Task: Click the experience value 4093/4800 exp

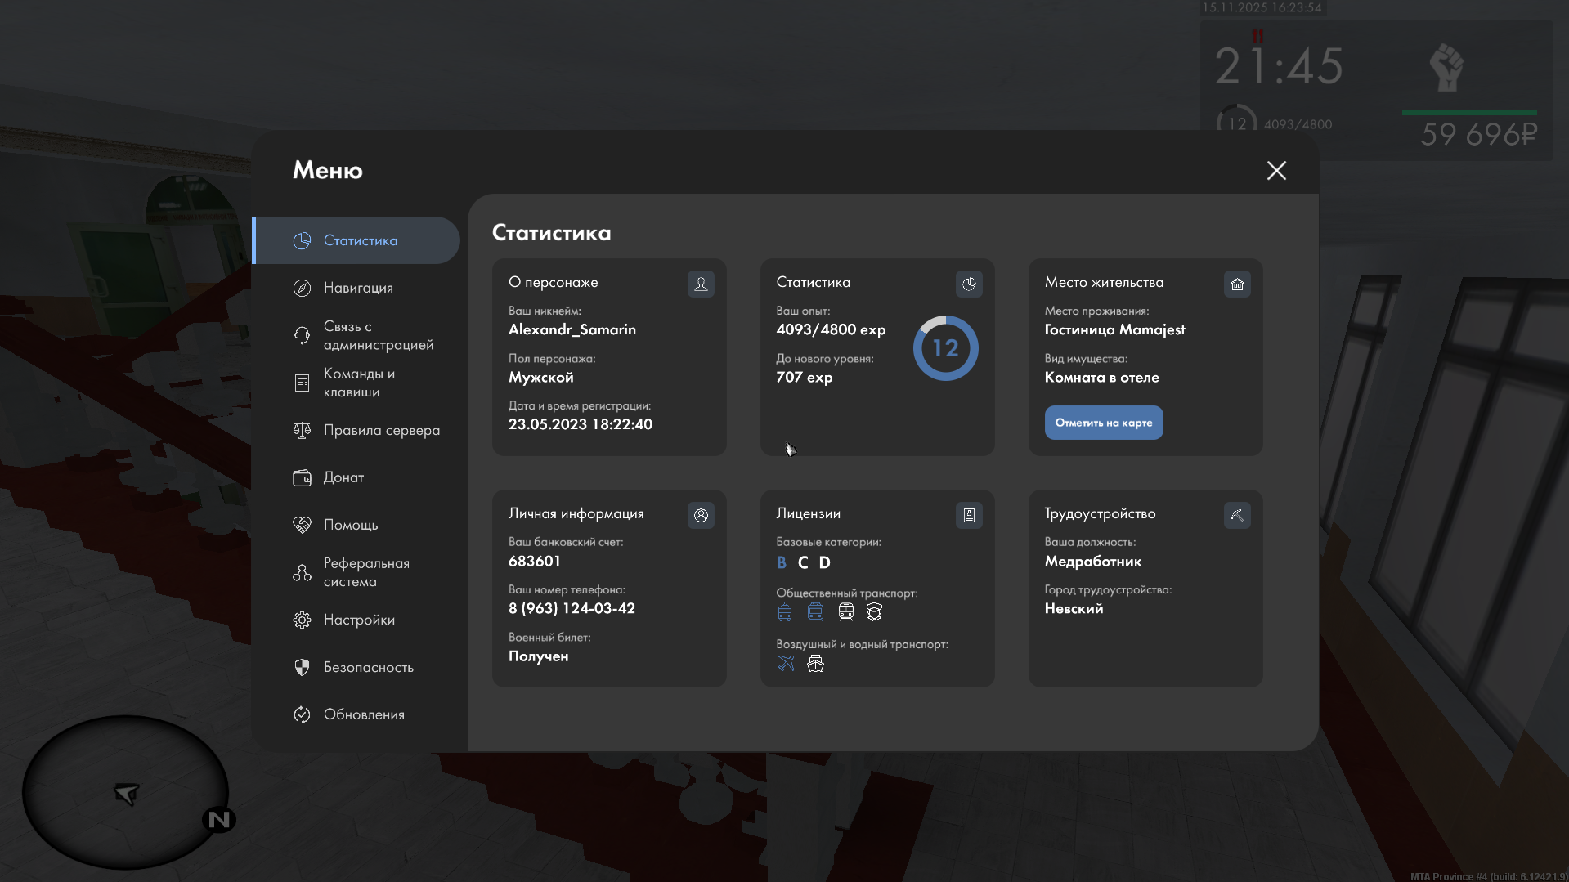Action: tap(831, 329)
